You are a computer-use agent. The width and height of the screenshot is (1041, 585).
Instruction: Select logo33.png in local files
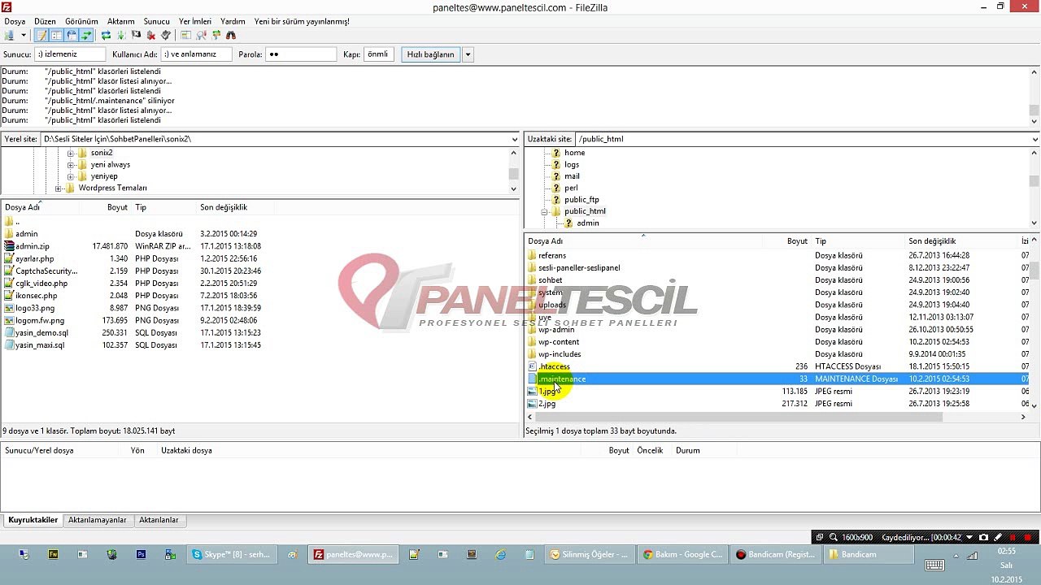pos(35,308)
